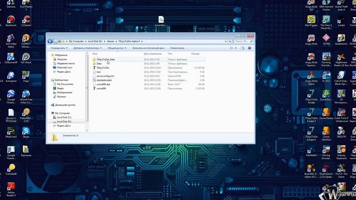The image size is (356, 200).
Task: Select the Angry Birds Seasons icon
Action: (x=311, y=59)
